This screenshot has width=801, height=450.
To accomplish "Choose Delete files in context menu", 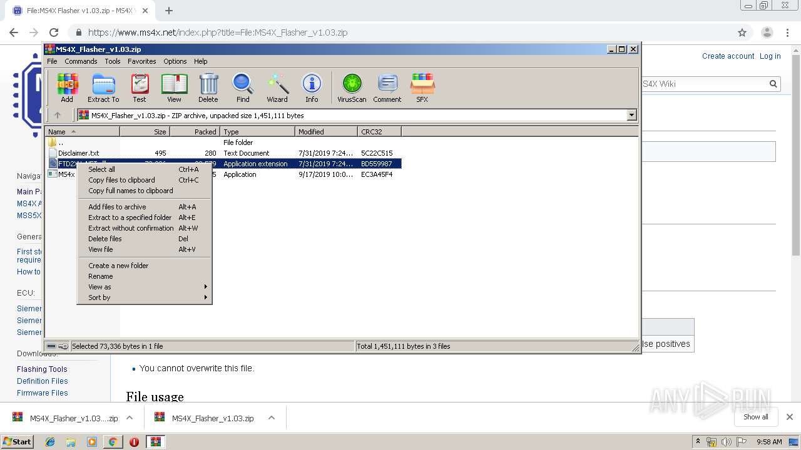I will point(145,239).
